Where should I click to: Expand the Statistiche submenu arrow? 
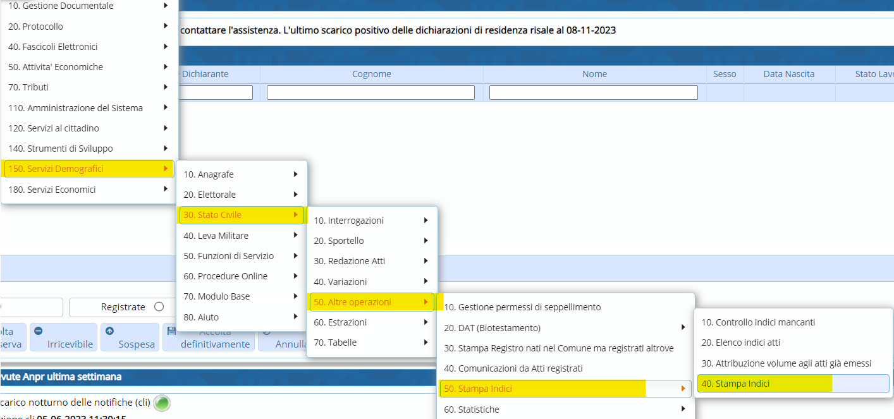coord(683,409)
